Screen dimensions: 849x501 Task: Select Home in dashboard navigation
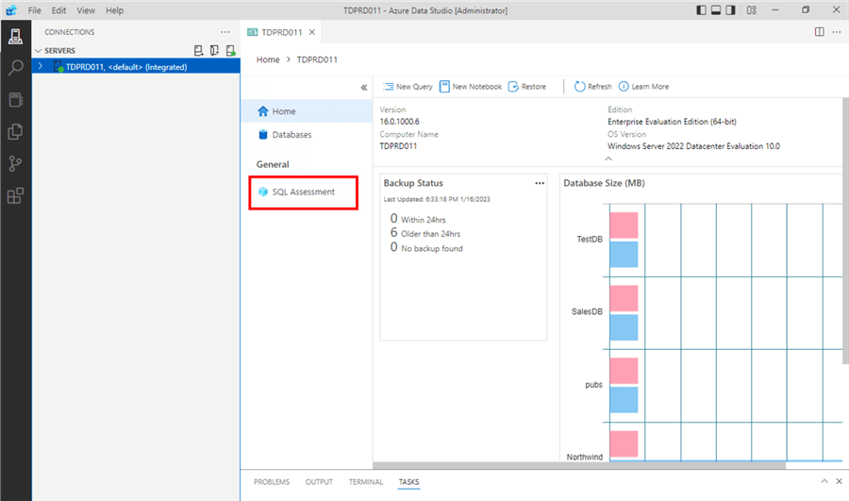pos(307,111)
